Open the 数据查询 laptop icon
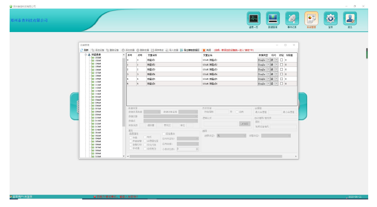 [x=273, y=18]
